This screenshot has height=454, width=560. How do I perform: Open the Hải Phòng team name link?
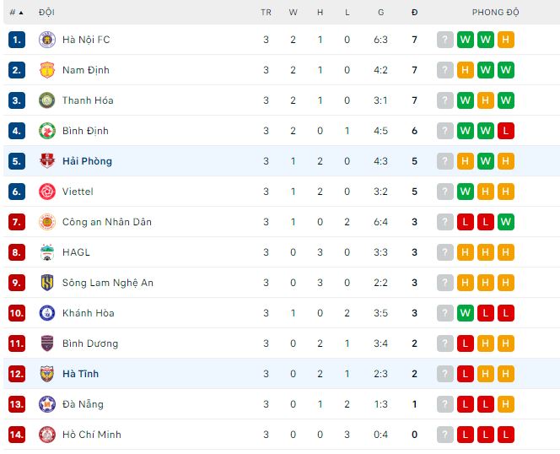coord(87,161)
